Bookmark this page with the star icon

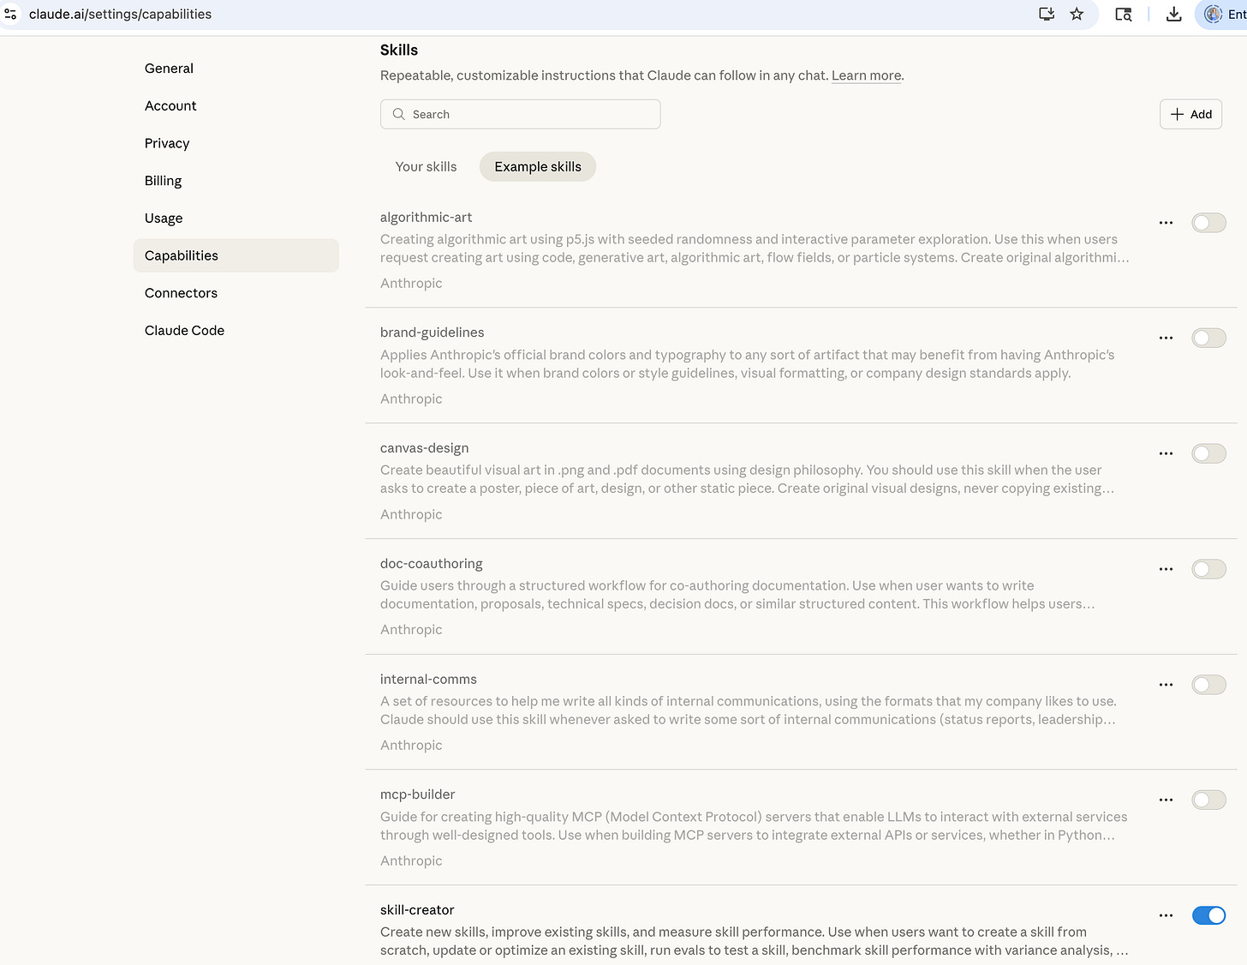click(1077, 14)
